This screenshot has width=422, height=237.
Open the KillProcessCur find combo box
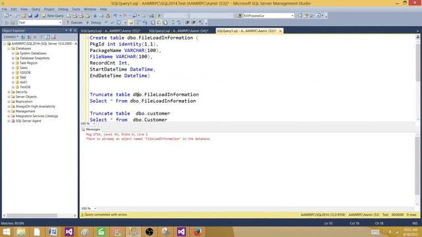tap(268, 16)
